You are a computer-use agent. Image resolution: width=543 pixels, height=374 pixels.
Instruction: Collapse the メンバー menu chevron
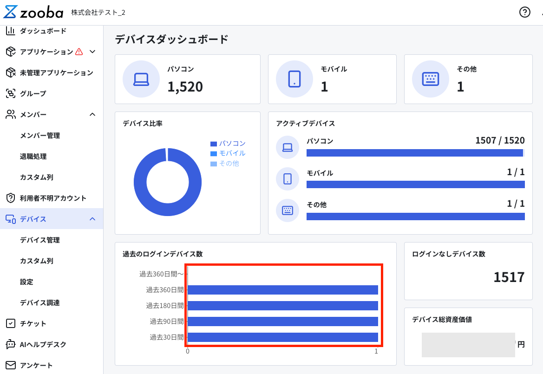coord(92,114)
